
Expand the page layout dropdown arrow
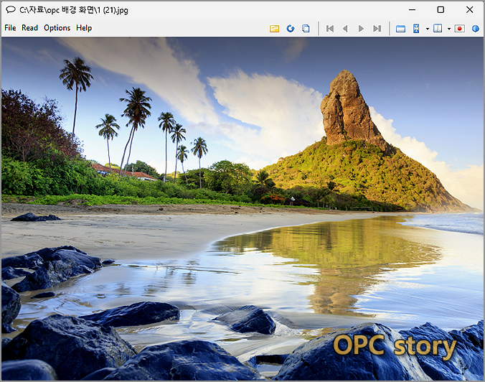click(449, 29)
